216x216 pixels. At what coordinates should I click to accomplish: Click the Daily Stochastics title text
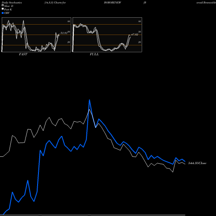click(12, 3)
